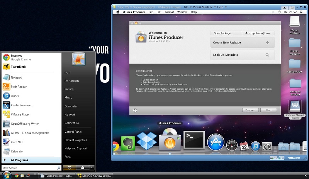
Task: Click the user picture goldfish thumbnail
Action: (79, 59)
